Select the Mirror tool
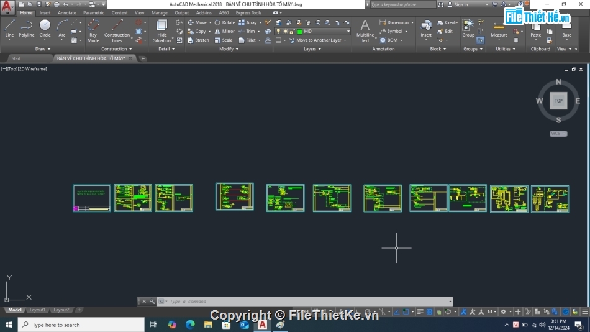 pos(225,31)
